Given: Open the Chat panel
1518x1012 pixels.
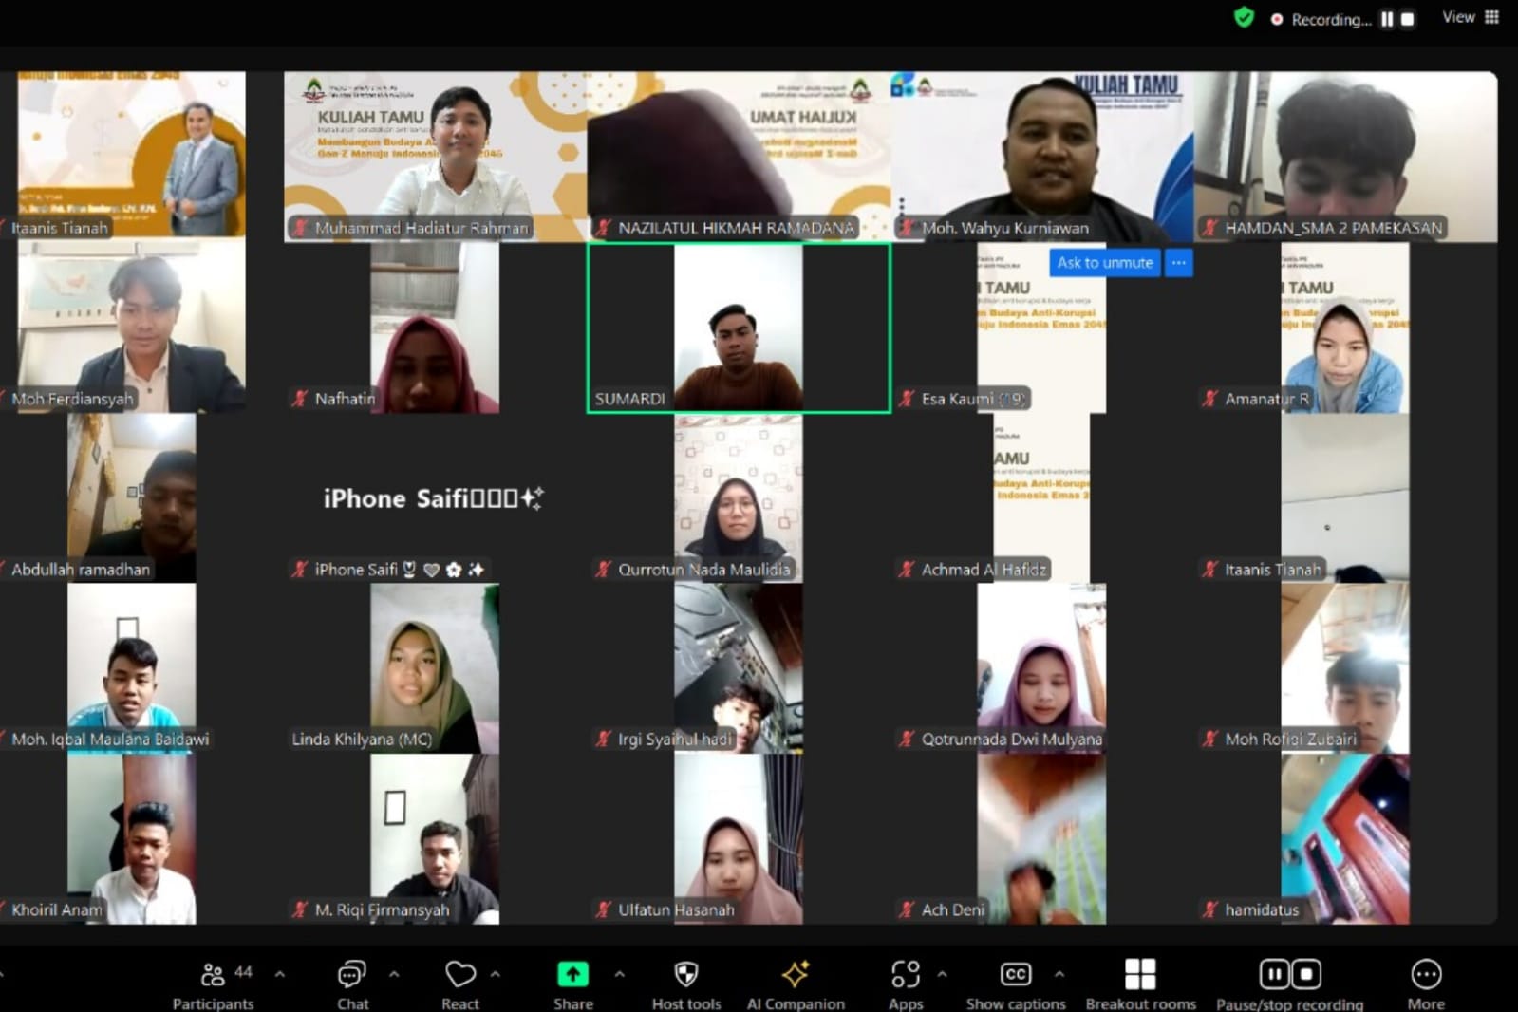Looking at the screenshot, I should pyautogui.click(x=352, y=984).
